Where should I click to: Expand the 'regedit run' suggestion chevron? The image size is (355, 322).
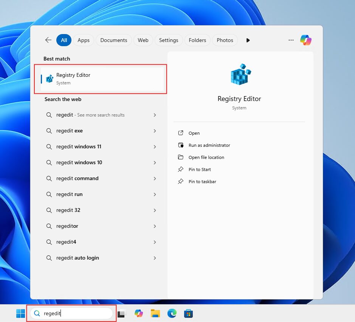(155, 194)
